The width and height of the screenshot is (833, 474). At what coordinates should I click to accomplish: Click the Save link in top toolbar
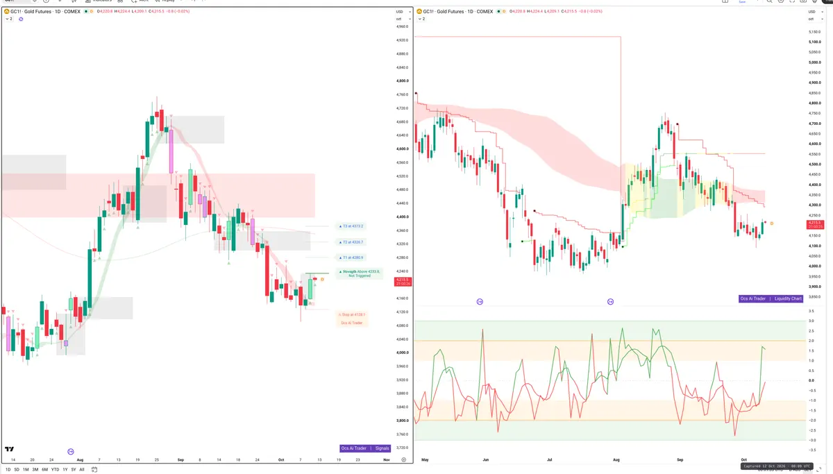741,2
